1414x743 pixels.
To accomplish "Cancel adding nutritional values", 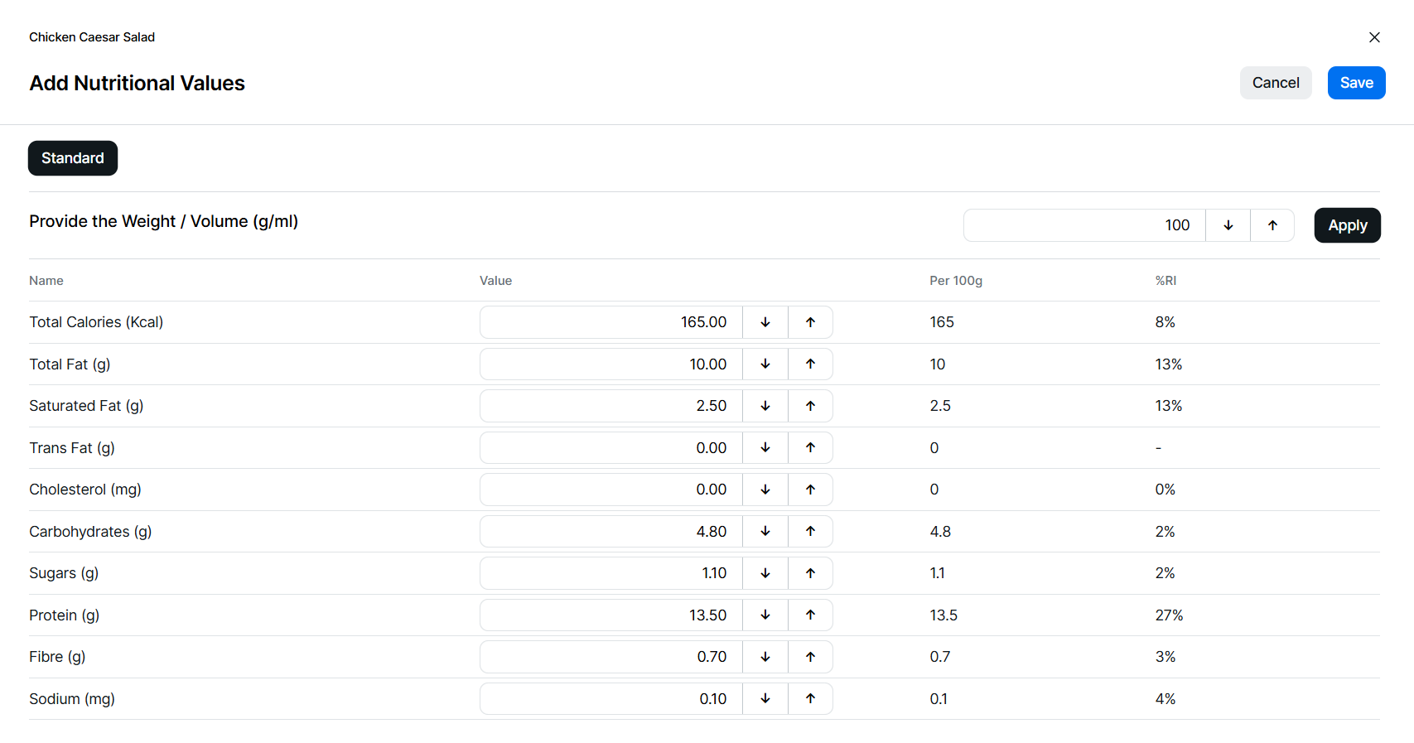I will 1276,83.
